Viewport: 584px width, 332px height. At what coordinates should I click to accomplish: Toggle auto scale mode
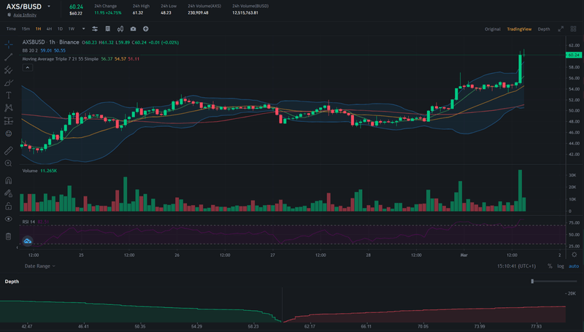(574, 266)
